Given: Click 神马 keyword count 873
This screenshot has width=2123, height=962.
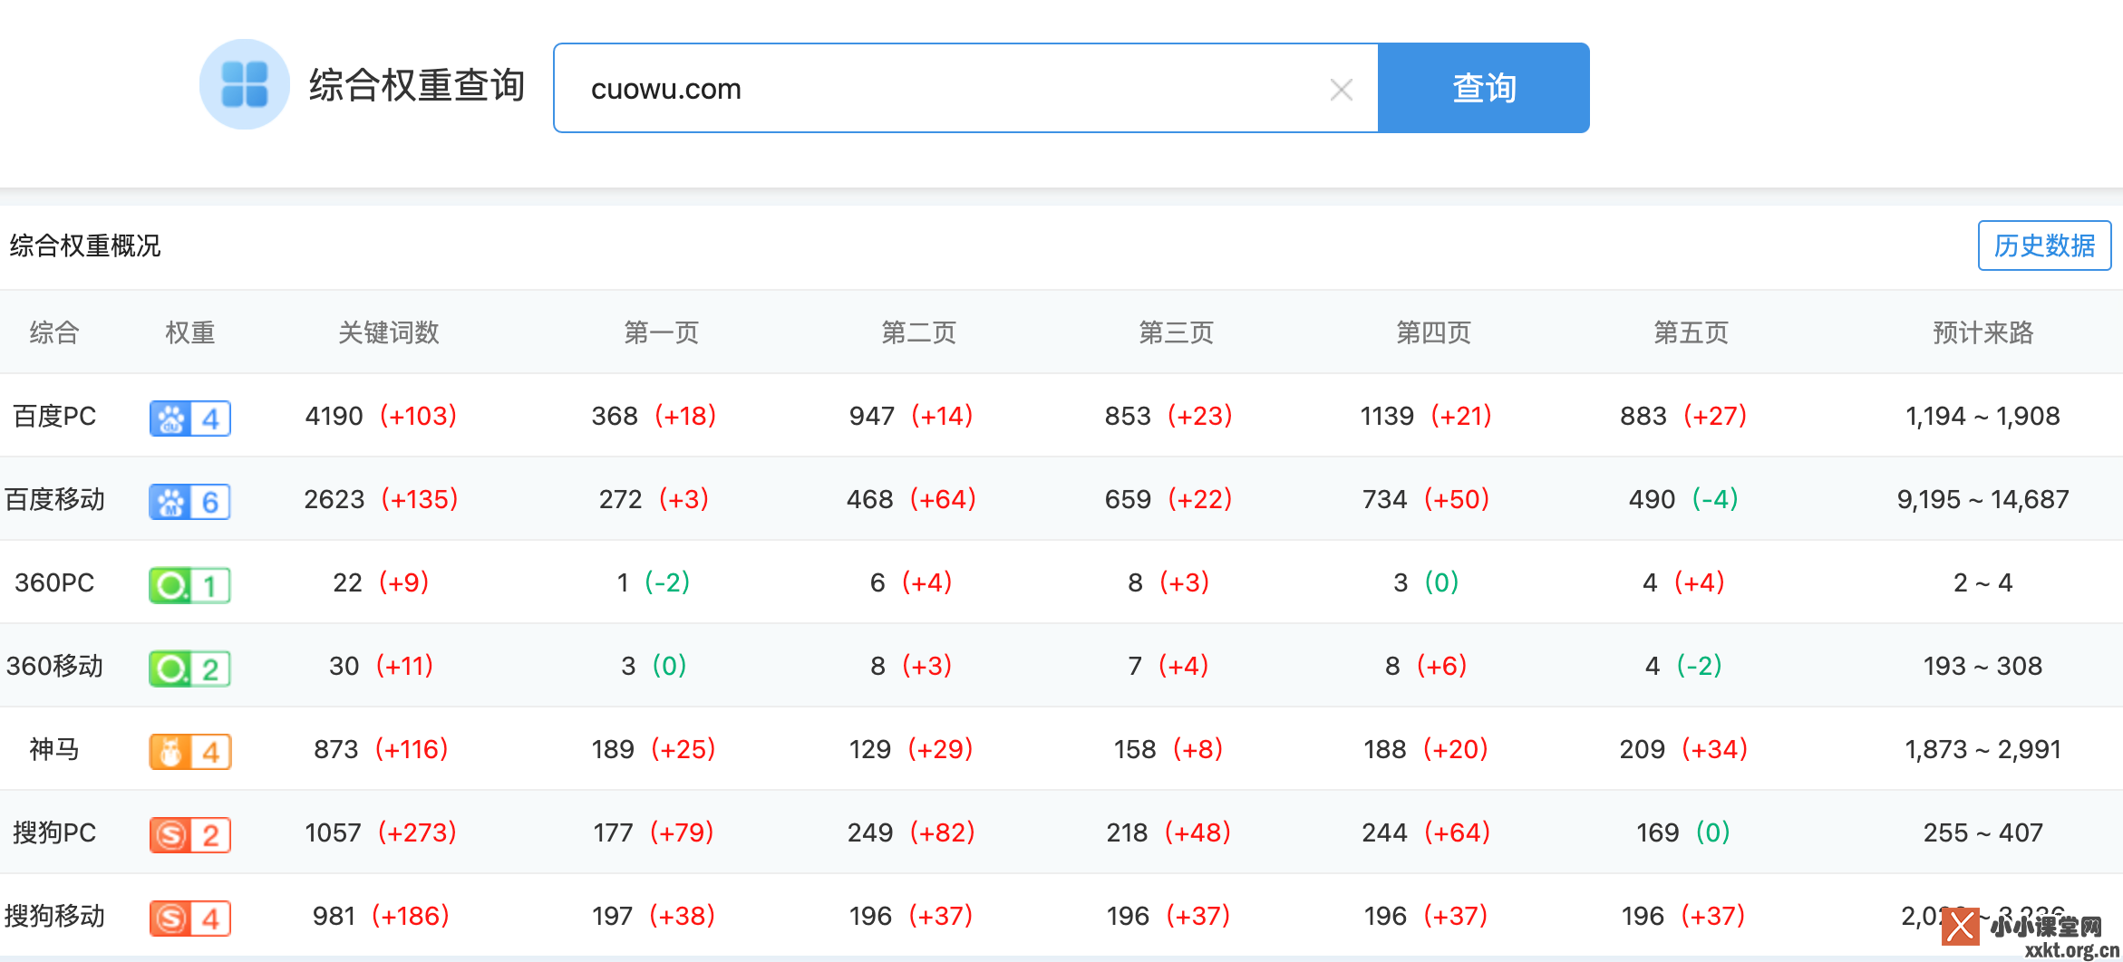Looking at the screenshot, I should click(336, 749).
